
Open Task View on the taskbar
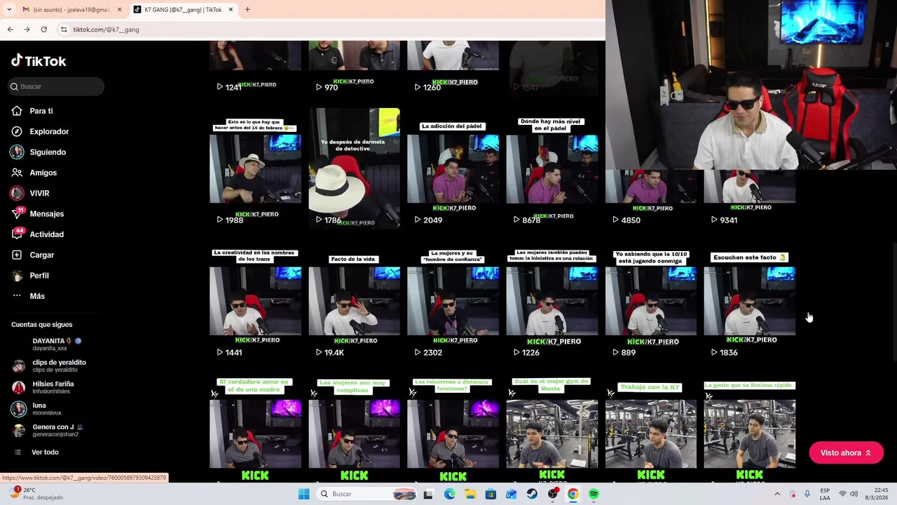[x=428, y=494]
